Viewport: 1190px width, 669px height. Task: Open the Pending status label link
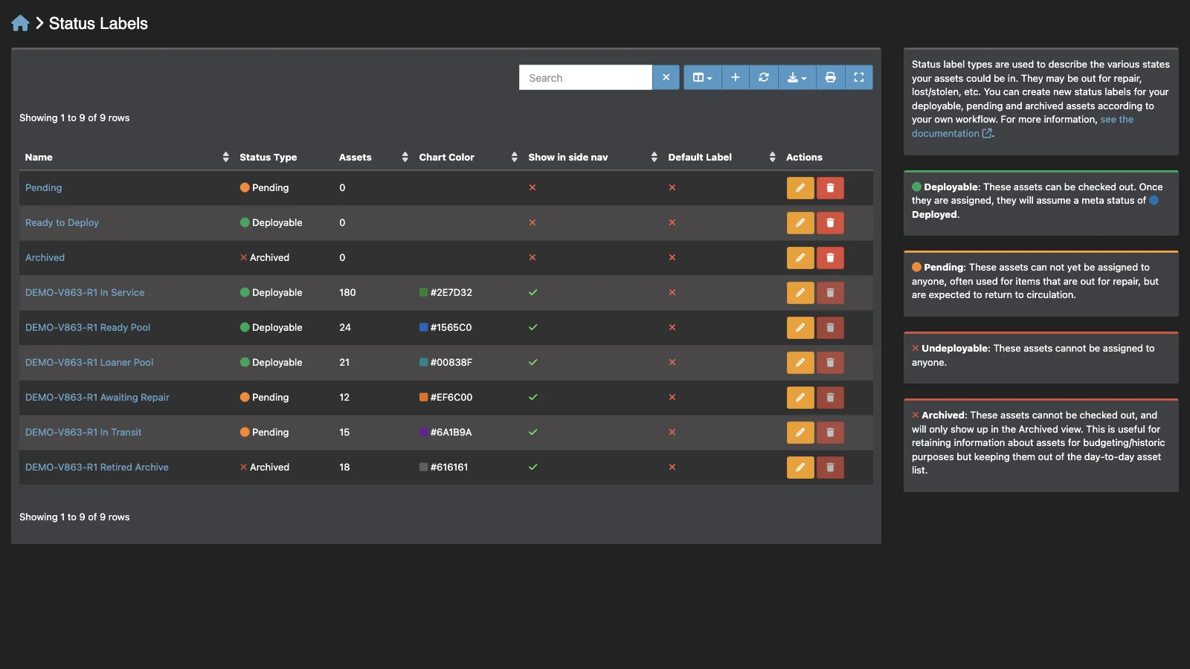[x=43, y=188]
